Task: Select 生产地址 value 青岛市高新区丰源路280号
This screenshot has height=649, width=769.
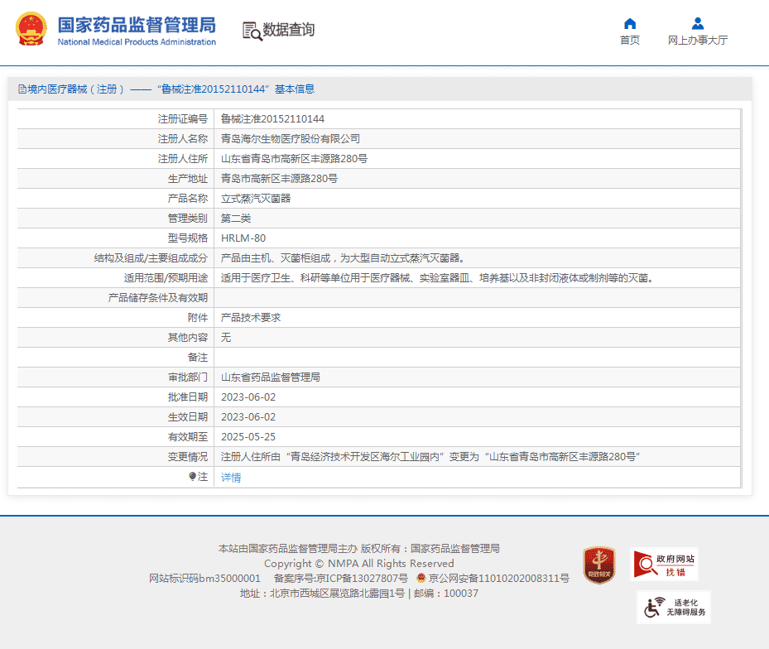Action: pos(279,179)
